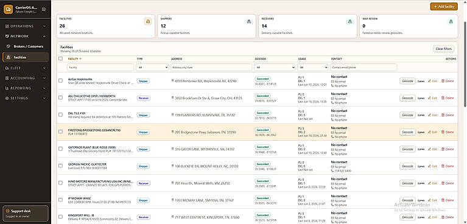Click the CarrierOS logo icon in sidebar
467x224 pixels.
(x=8, y=9)
